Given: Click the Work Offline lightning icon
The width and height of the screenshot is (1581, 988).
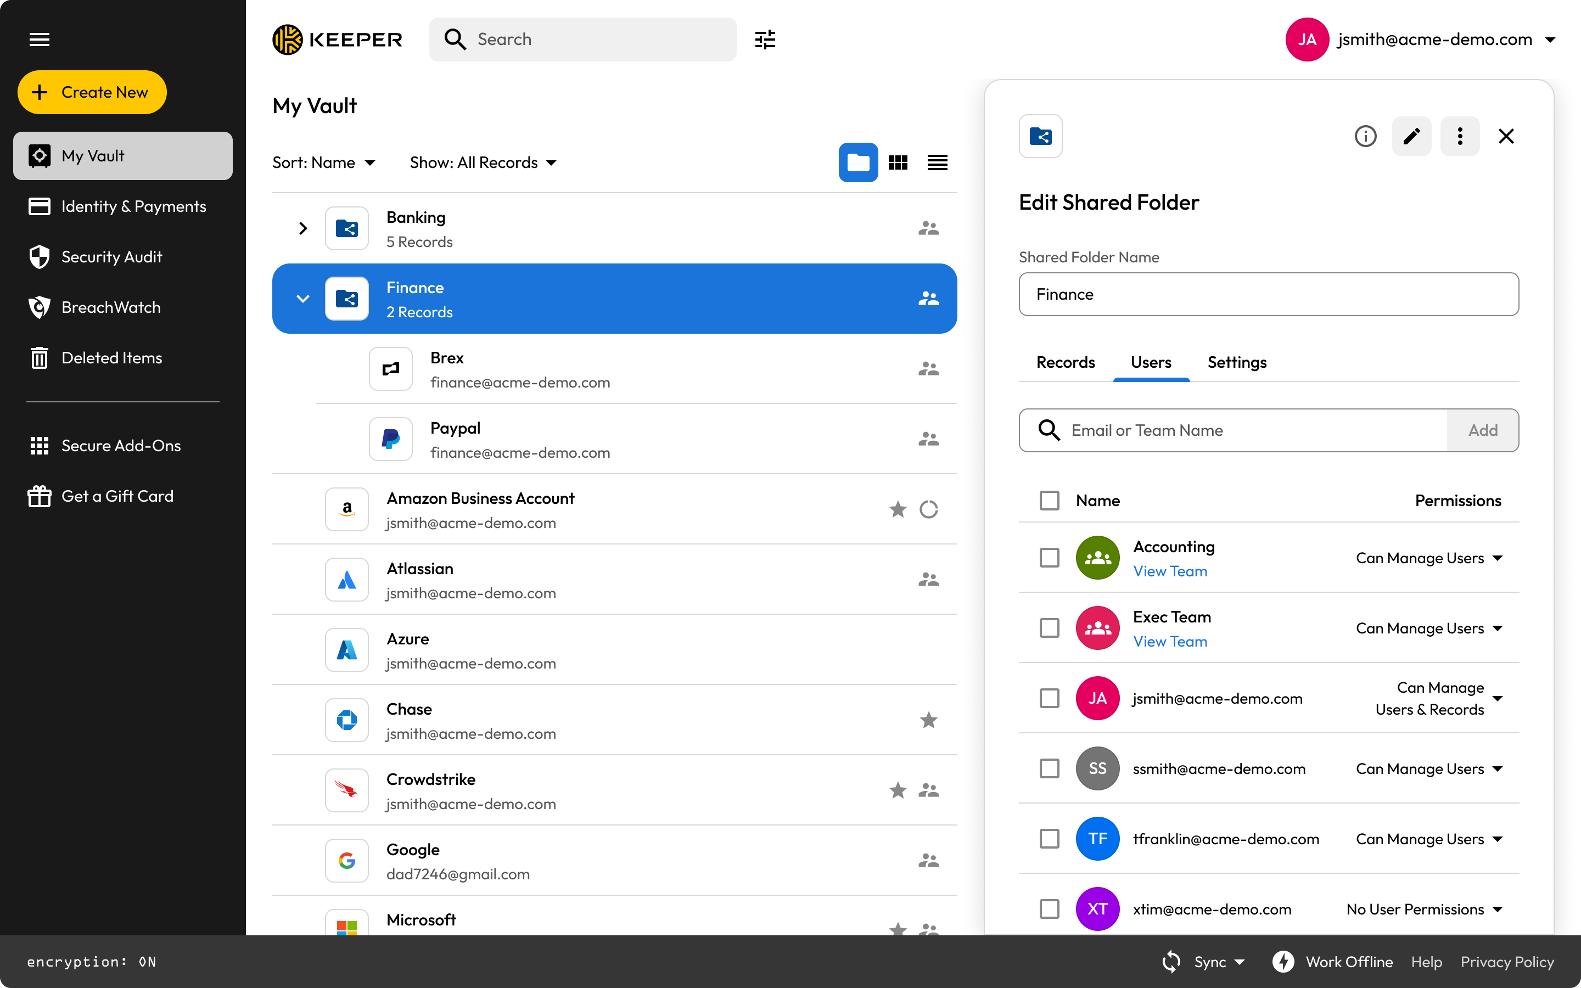Looking at the screenshot, I should click(1283, 962).
